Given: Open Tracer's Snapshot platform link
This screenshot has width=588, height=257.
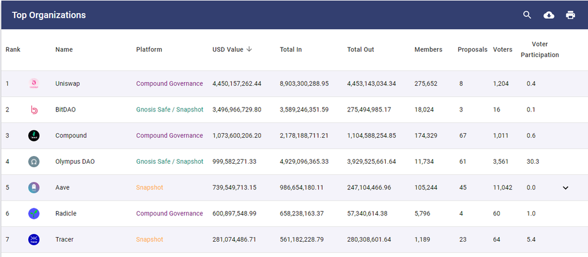Looking at the screenshot, I should (x=149, y=239).
